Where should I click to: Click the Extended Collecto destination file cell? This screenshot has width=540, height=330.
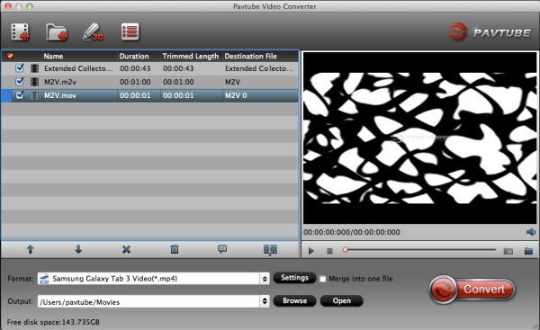click(259, 68)
